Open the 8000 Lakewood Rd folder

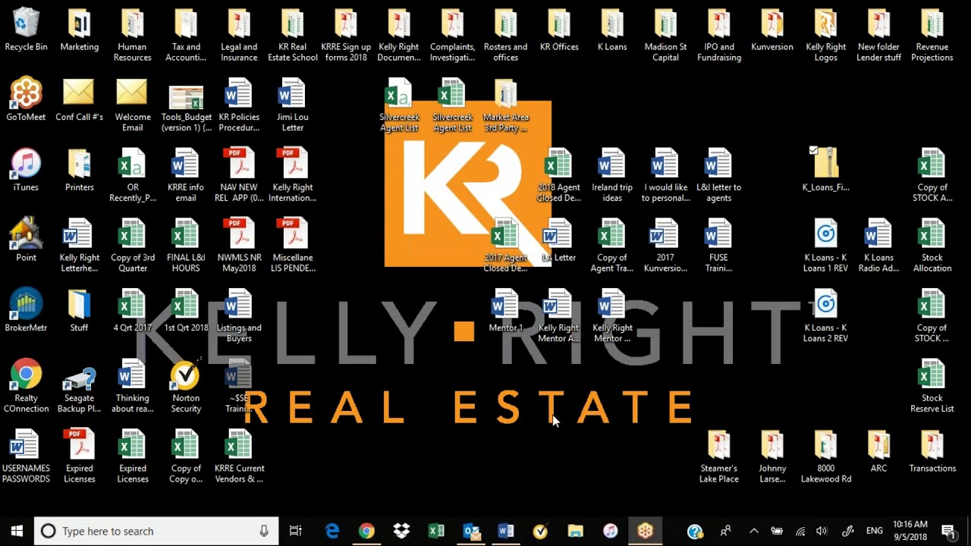pos(825,456)
